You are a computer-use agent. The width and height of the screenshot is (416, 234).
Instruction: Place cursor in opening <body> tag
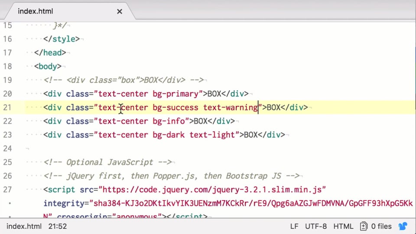(x=48, y=66)
